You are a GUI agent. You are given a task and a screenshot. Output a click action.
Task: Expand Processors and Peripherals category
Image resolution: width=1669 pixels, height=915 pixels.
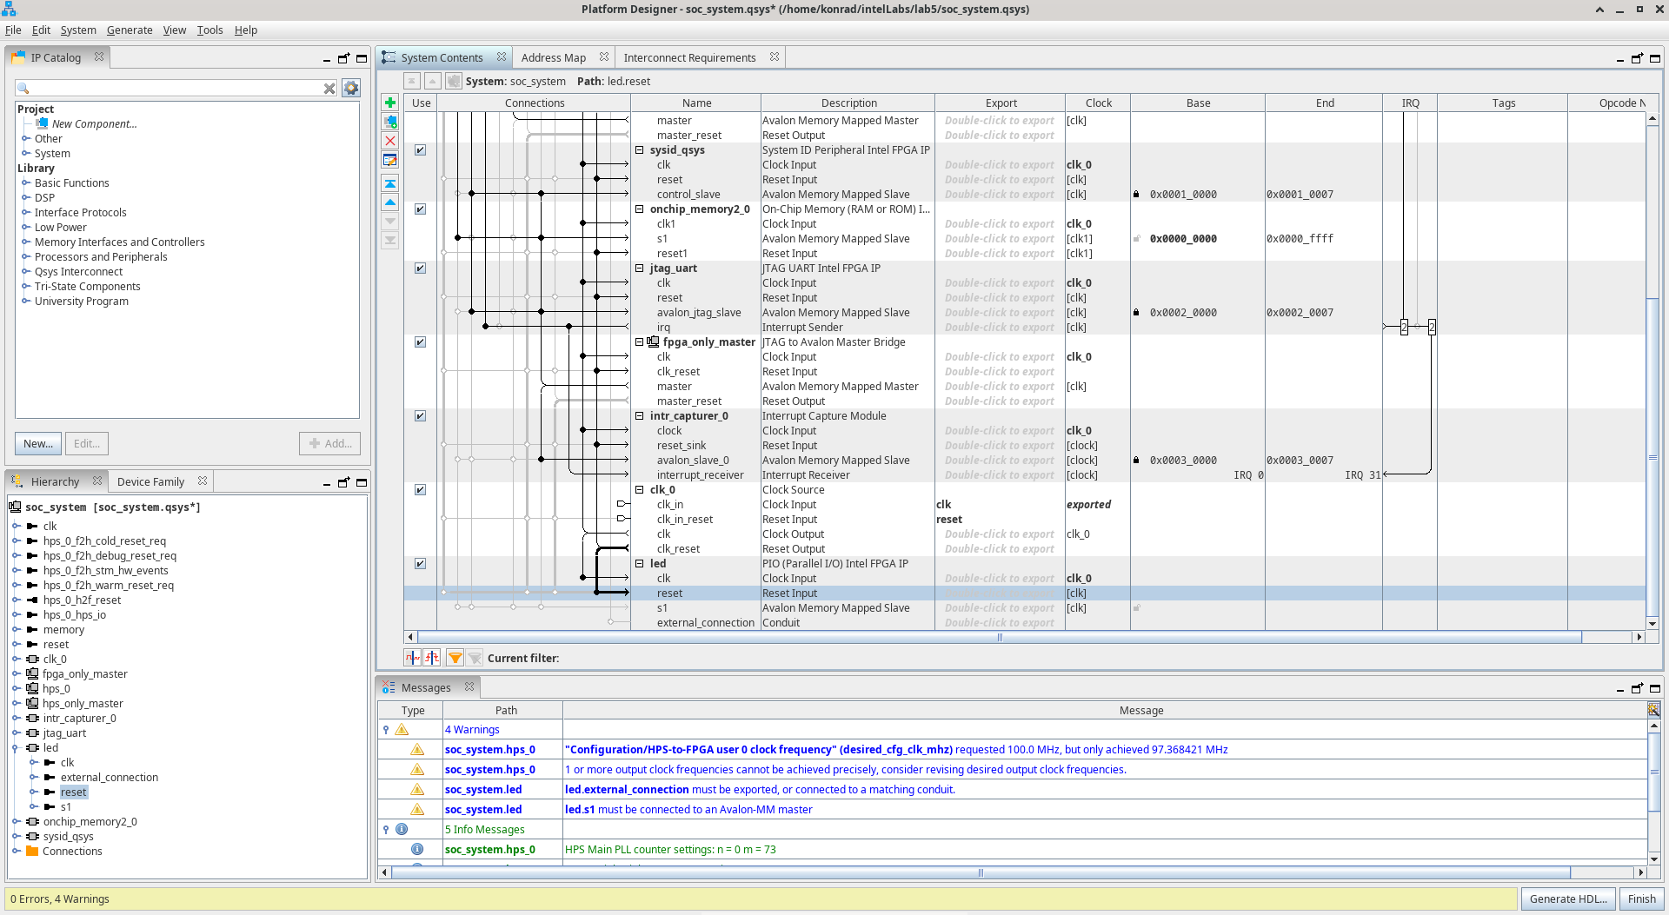tap(26, 257)
